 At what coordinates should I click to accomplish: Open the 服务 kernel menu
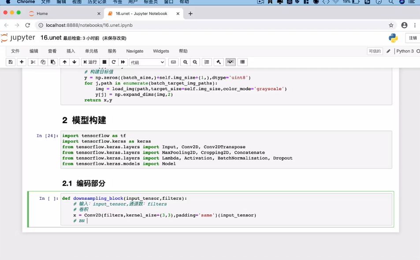coord(112,51)
